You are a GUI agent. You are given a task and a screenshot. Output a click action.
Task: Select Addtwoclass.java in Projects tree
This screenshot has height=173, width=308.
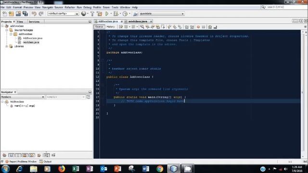[33, 38]
